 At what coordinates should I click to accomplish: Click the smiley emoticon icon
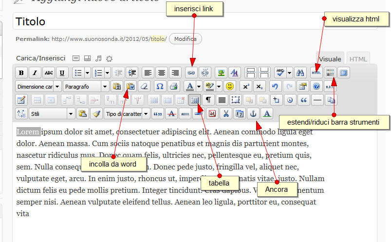[x=230, y=87]
